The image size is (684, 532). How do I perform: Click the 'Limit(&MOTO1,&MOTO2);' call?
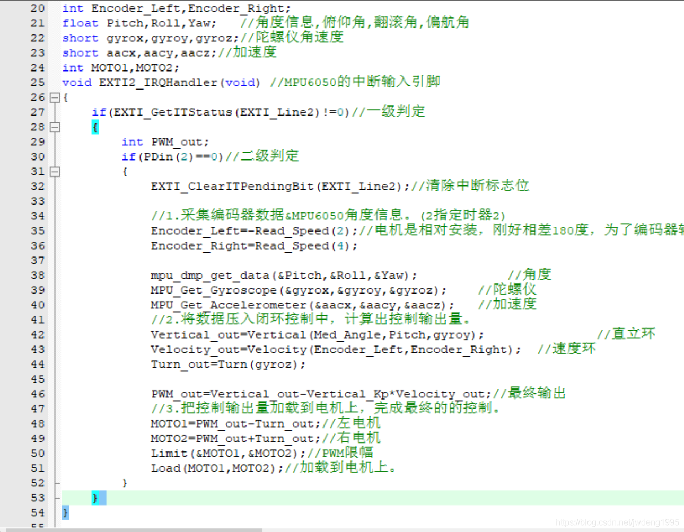click(x=229, y=454)
